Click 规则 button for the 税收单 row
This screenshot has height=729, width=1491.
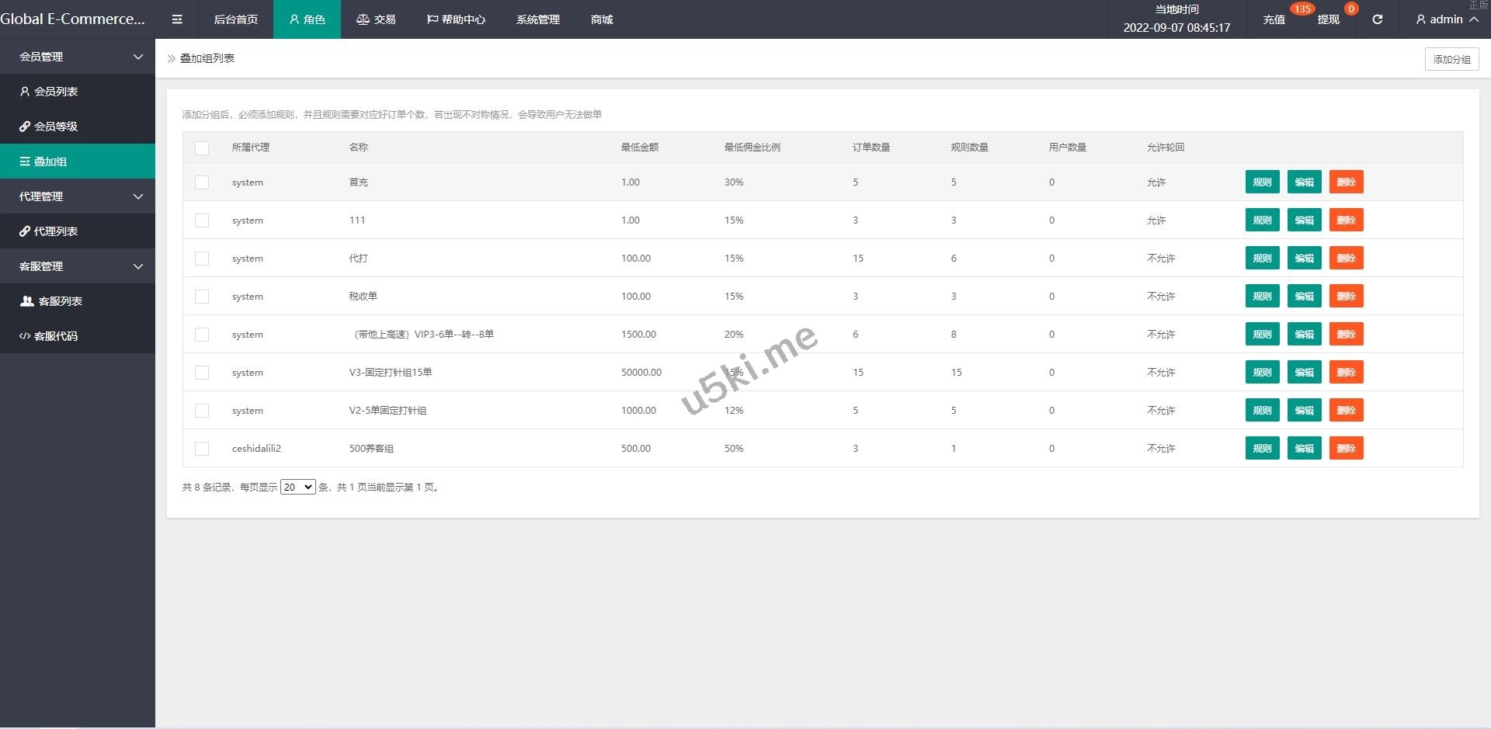coord(1262,297)
